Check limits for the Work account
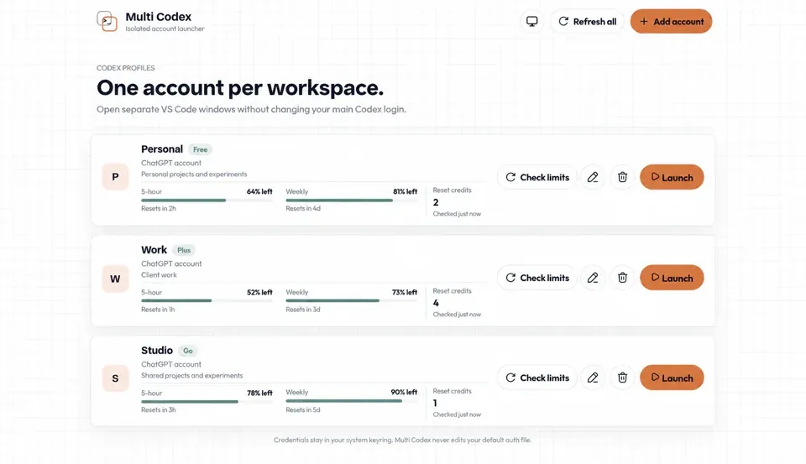806x464 pixels. [x=537, y=278]
